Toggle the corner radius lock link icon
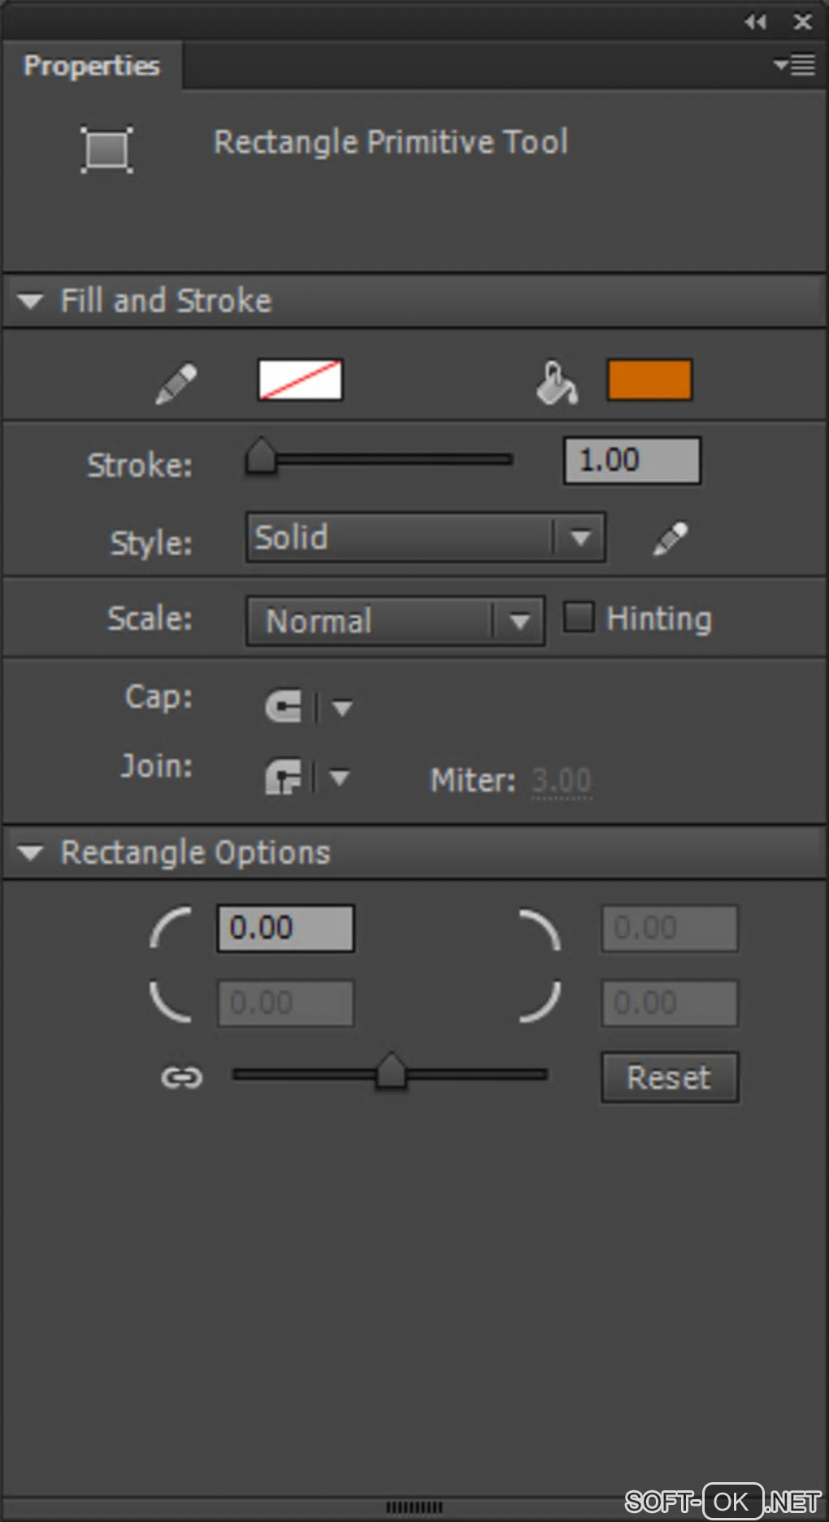829x1522 pixels. point(181,1078)
